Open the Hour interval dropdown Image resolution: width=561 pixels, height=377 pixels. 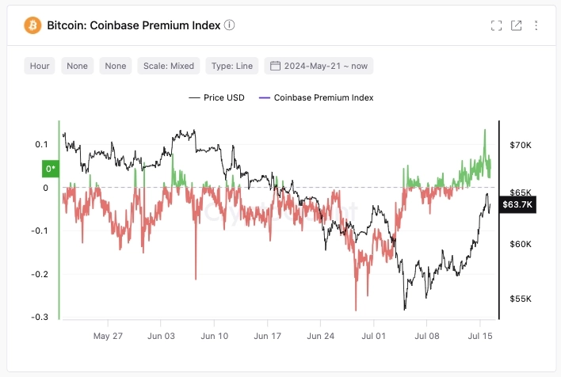click(40, 66)
